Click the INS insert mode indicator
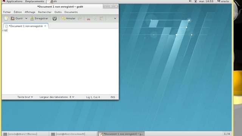The image size is (242, 136). (113, 97)
